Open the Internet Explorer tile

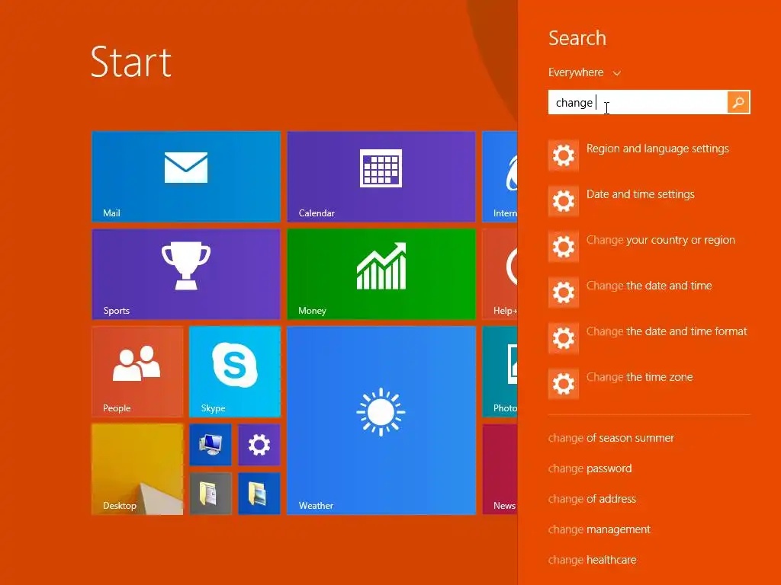500,177
